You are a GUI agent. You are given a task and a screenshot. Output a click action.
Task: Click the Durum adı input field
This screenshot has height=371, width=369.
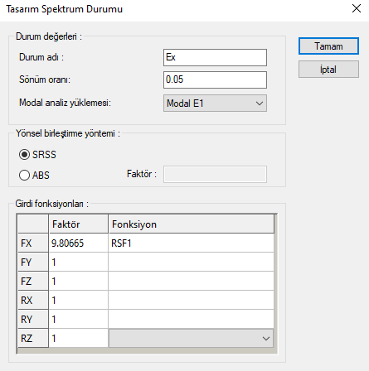tap(215, 57)
